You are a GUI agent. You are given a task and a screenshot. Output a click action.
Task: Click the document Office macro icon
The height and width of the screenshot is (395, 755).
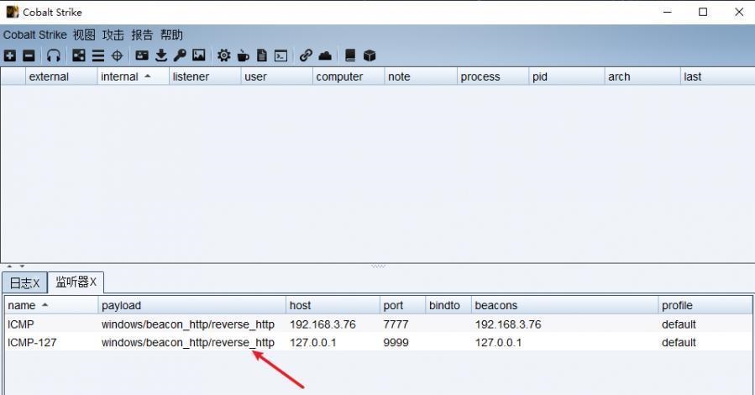[262, 55]
